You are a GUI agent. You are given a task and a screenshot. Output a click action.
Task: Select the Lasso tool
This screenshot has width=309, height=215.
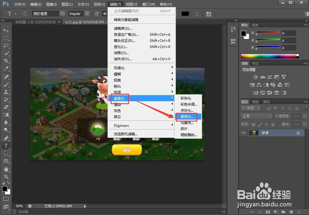[x=6, y=46]
